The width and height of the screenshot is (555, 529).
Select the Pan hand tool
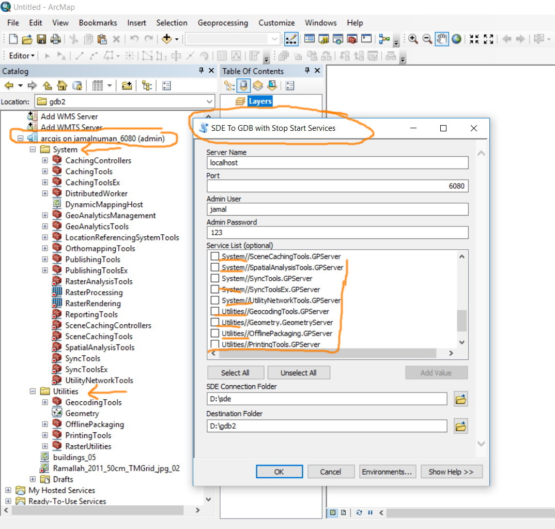(442, 39)
